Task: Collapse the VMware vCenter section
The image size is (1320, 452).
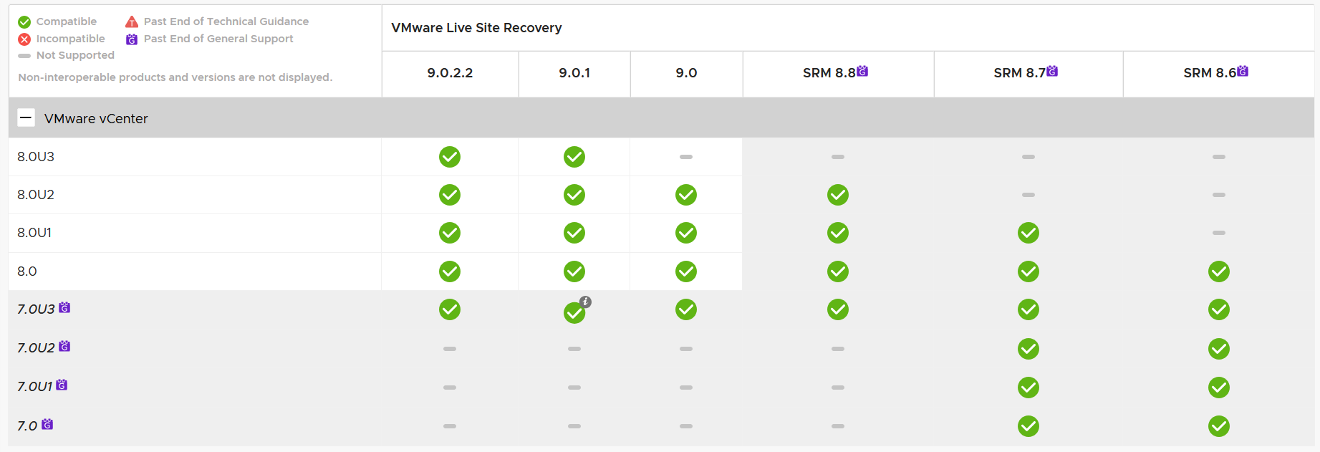Action: (x=26, y=118)
